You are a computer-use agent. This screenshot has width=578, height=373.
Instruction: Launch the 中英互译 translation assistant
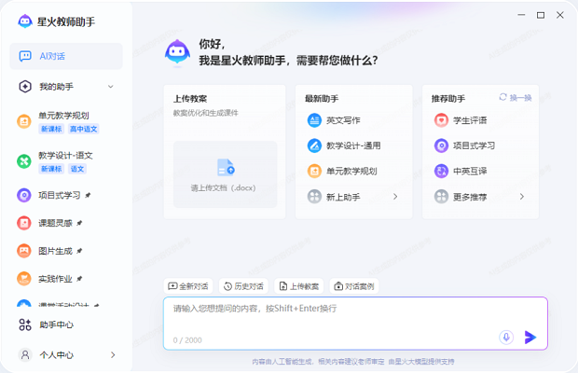coord(469,172)
